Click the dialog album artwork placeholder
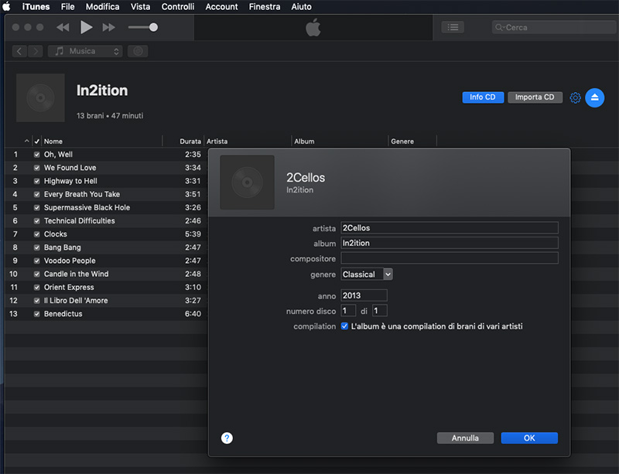Image resolution: width=619 pixels, height=474 pixels. pyautogui.click(x=247, y=182)
